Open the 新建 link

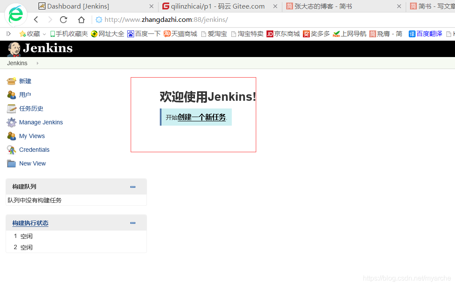tap(25, 81)
